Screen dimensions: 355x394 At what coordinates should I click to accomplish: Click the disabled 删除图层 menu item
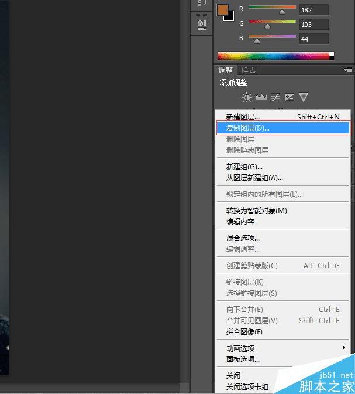(x=282, y=139)
